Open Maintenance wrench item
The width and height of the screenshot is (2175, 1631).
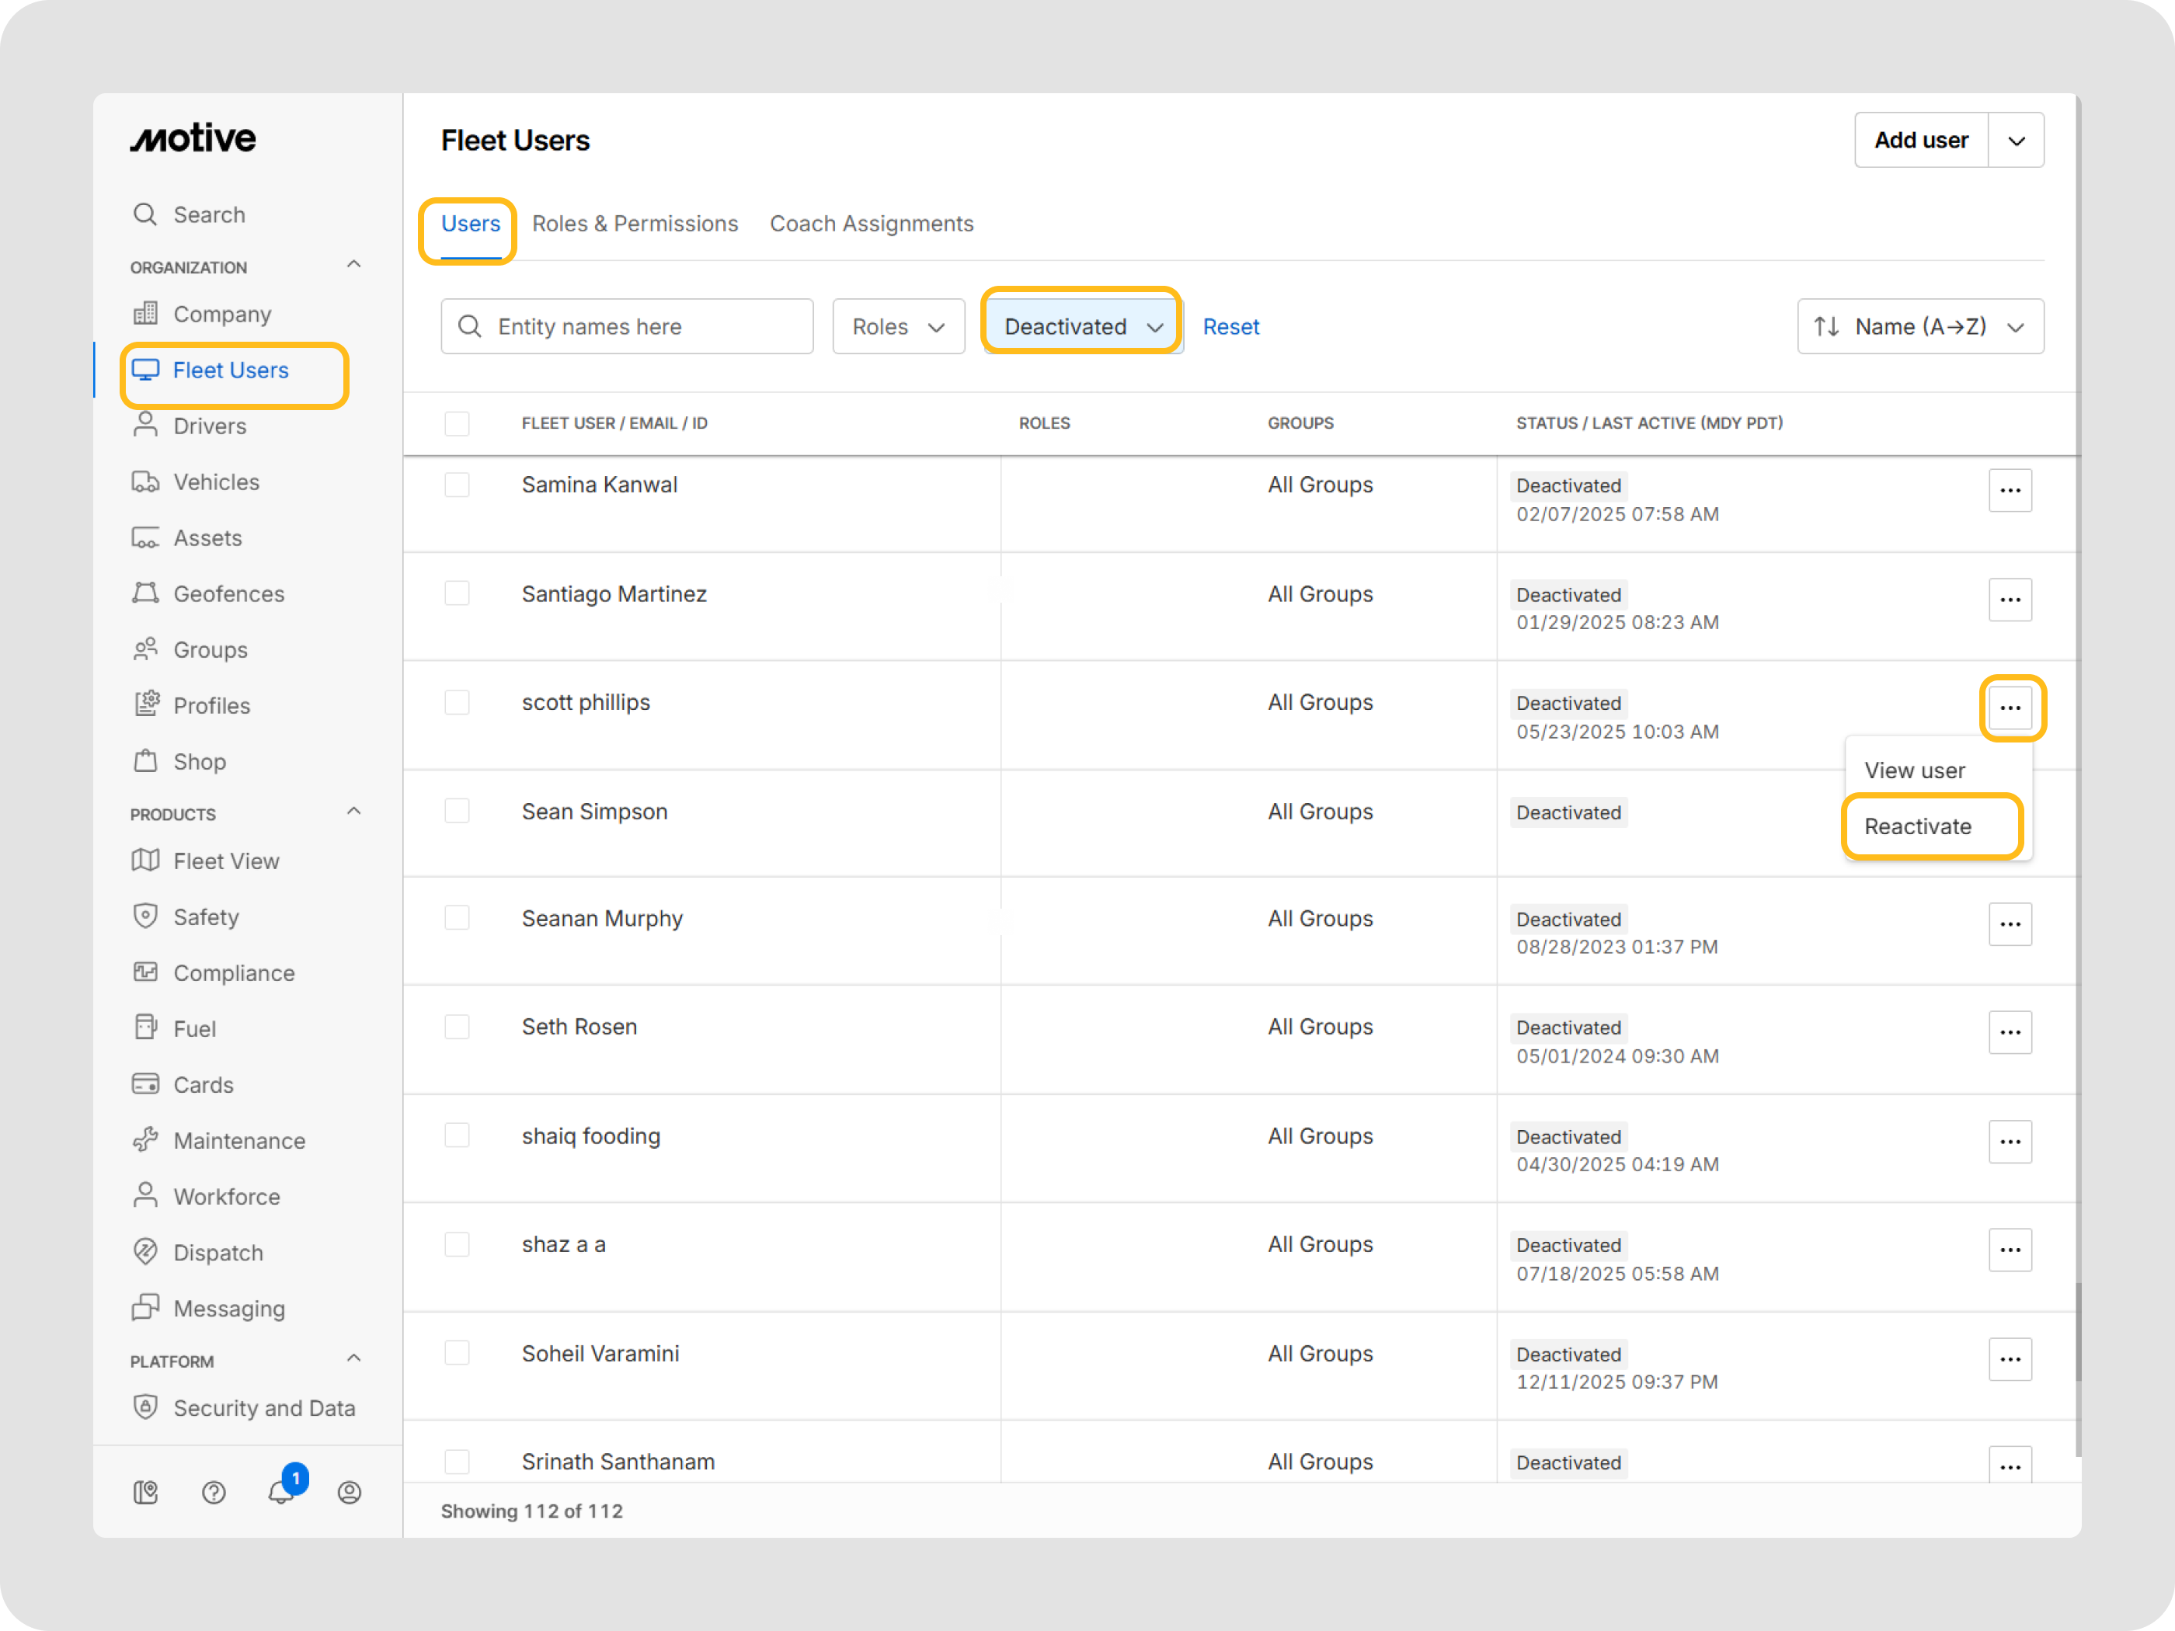[239, 1140]
